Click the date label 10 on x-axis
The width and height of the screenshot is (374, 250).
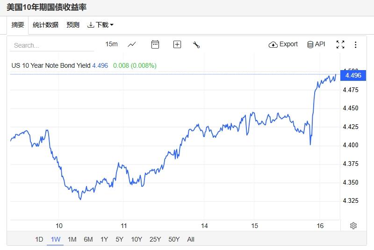59,226
